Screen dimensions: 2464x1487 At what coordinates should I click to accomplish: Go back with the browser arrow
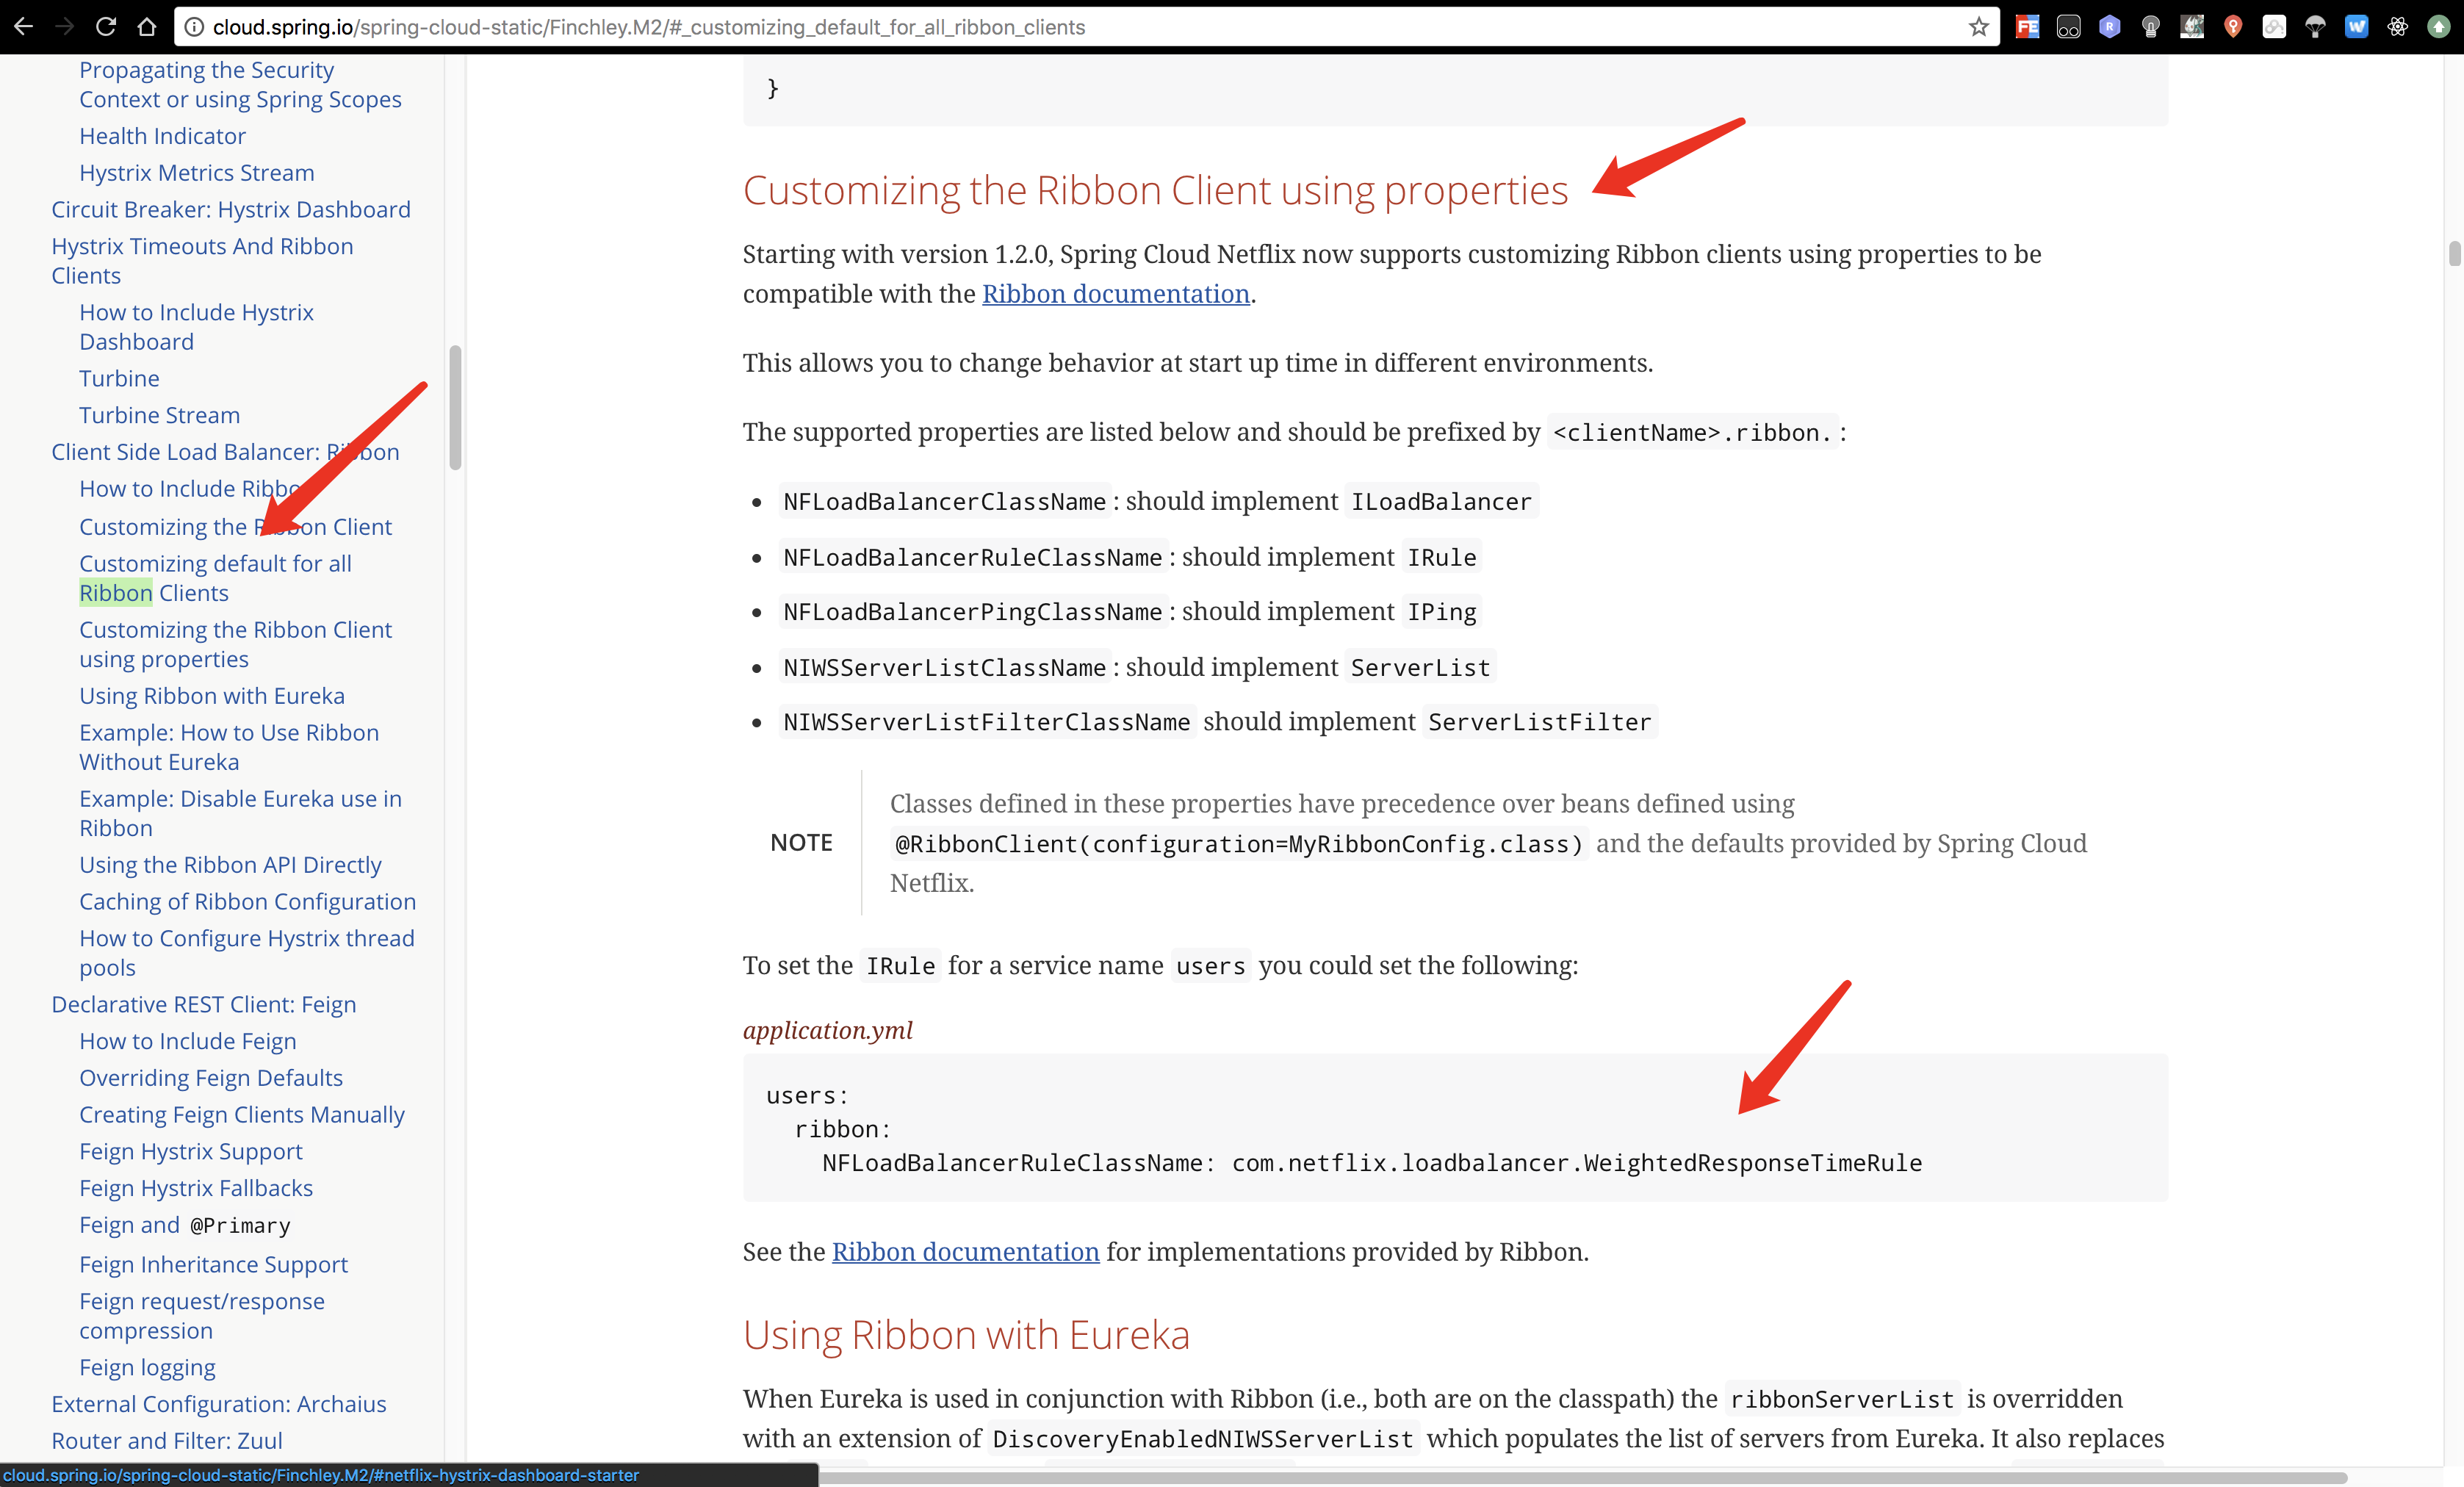24,27
